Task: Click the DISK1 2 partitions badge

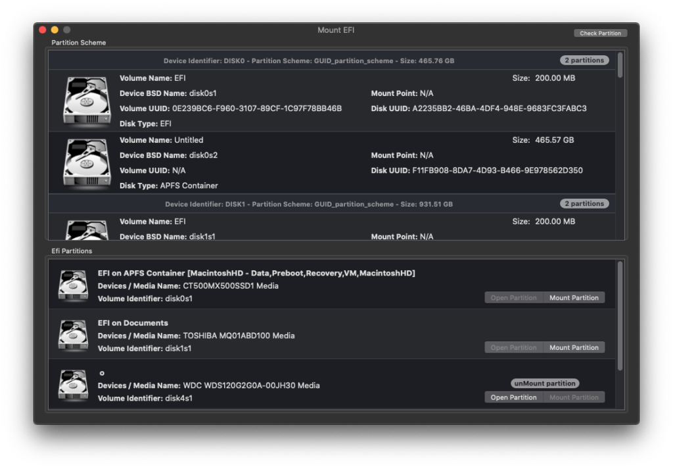Action: coord(584,204)
